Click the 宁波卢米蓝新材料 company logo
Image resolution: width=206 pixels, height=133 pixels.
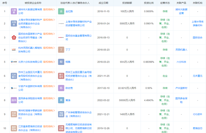[x=14, y=88]
